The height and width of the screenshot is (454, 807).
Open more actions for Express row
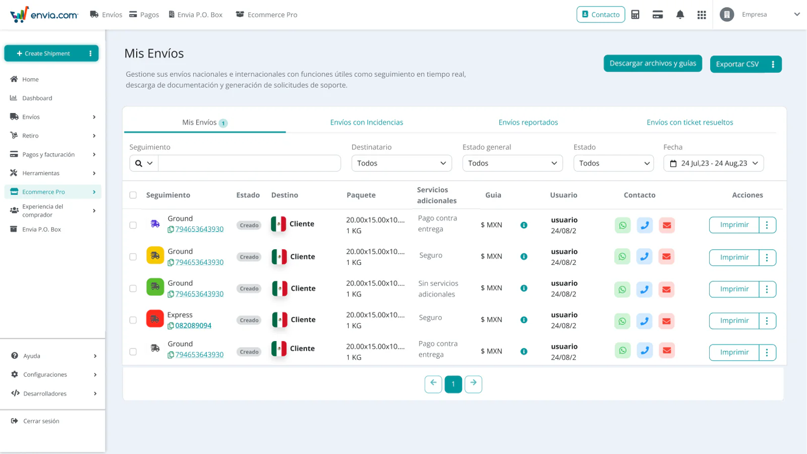click(767, 321)
